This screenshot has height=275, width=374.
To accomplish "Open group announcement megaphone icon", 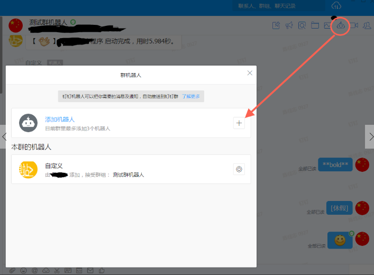I will point(289,25).
